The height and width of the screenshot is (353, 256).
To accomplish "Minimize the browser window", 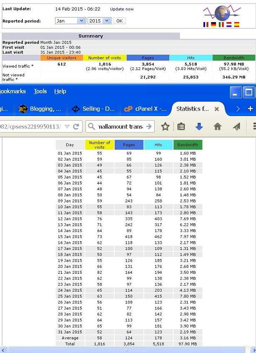I will (x=236, y=92).
